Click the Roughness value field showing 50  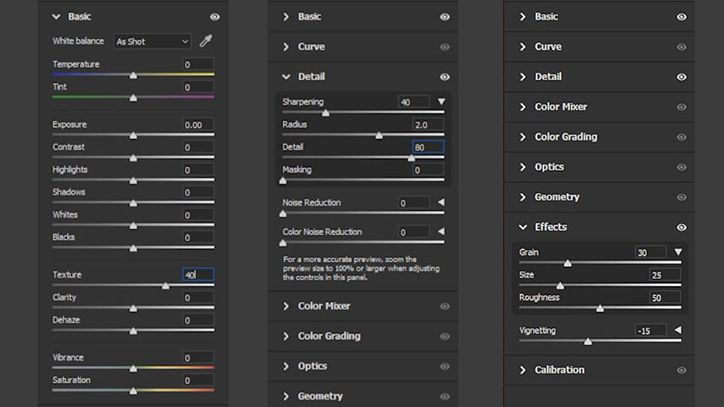[x=665, y=298]
